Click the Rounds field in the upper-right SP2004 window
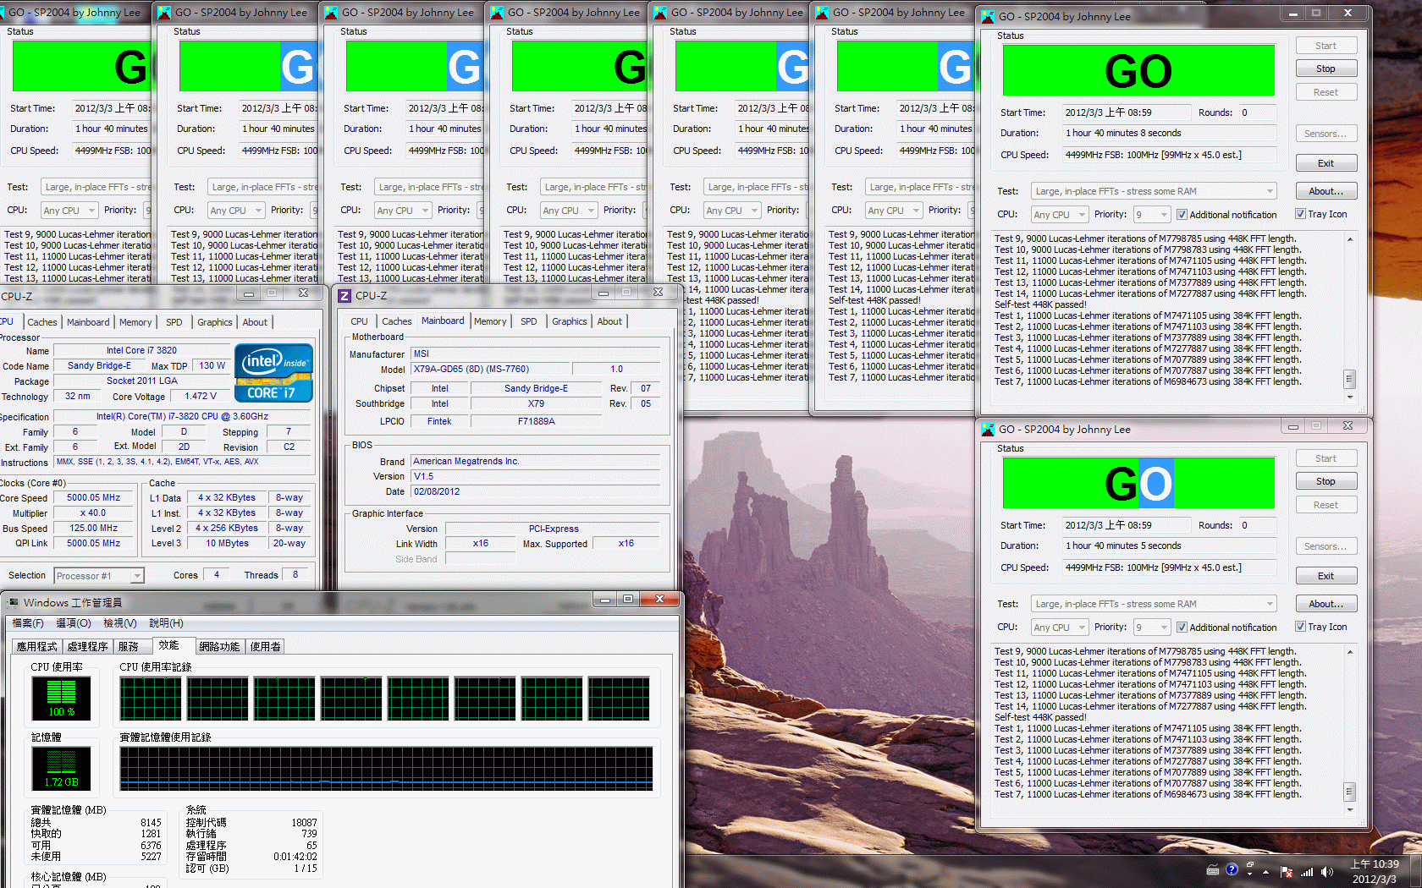Viewport: 1422px width, 888px height. pos(1257,112)
